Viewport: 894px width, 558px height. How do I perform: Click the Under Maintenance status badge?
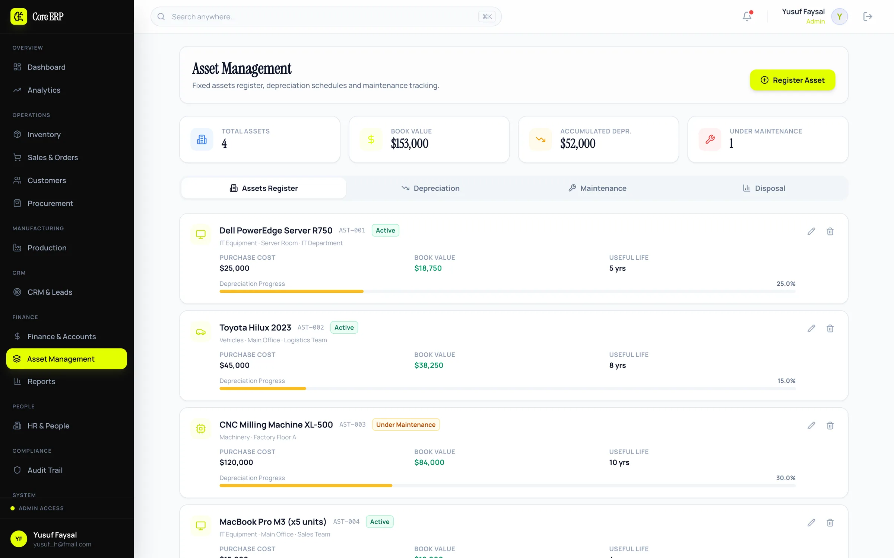(406, 424)
